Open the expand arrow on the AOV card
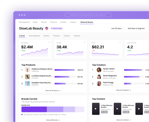Viewport: 149px width, 122px height. (120, 42)
